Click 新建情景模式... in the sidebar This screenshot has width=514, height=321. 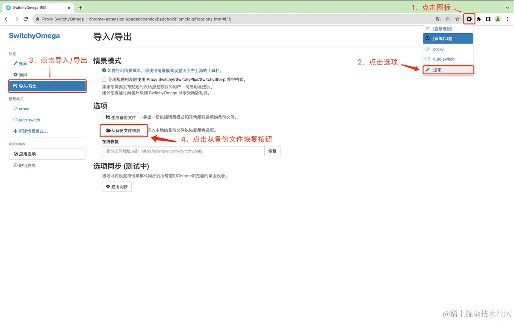coord(31,131)
